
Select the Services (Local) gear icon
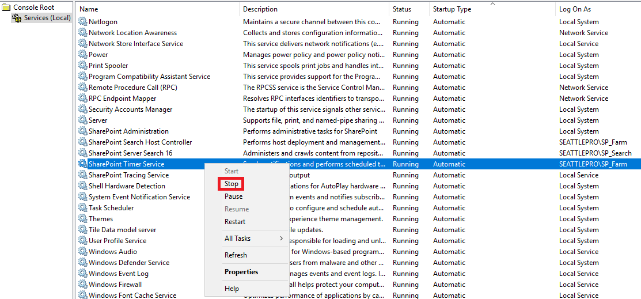click(x=17, y=18)
